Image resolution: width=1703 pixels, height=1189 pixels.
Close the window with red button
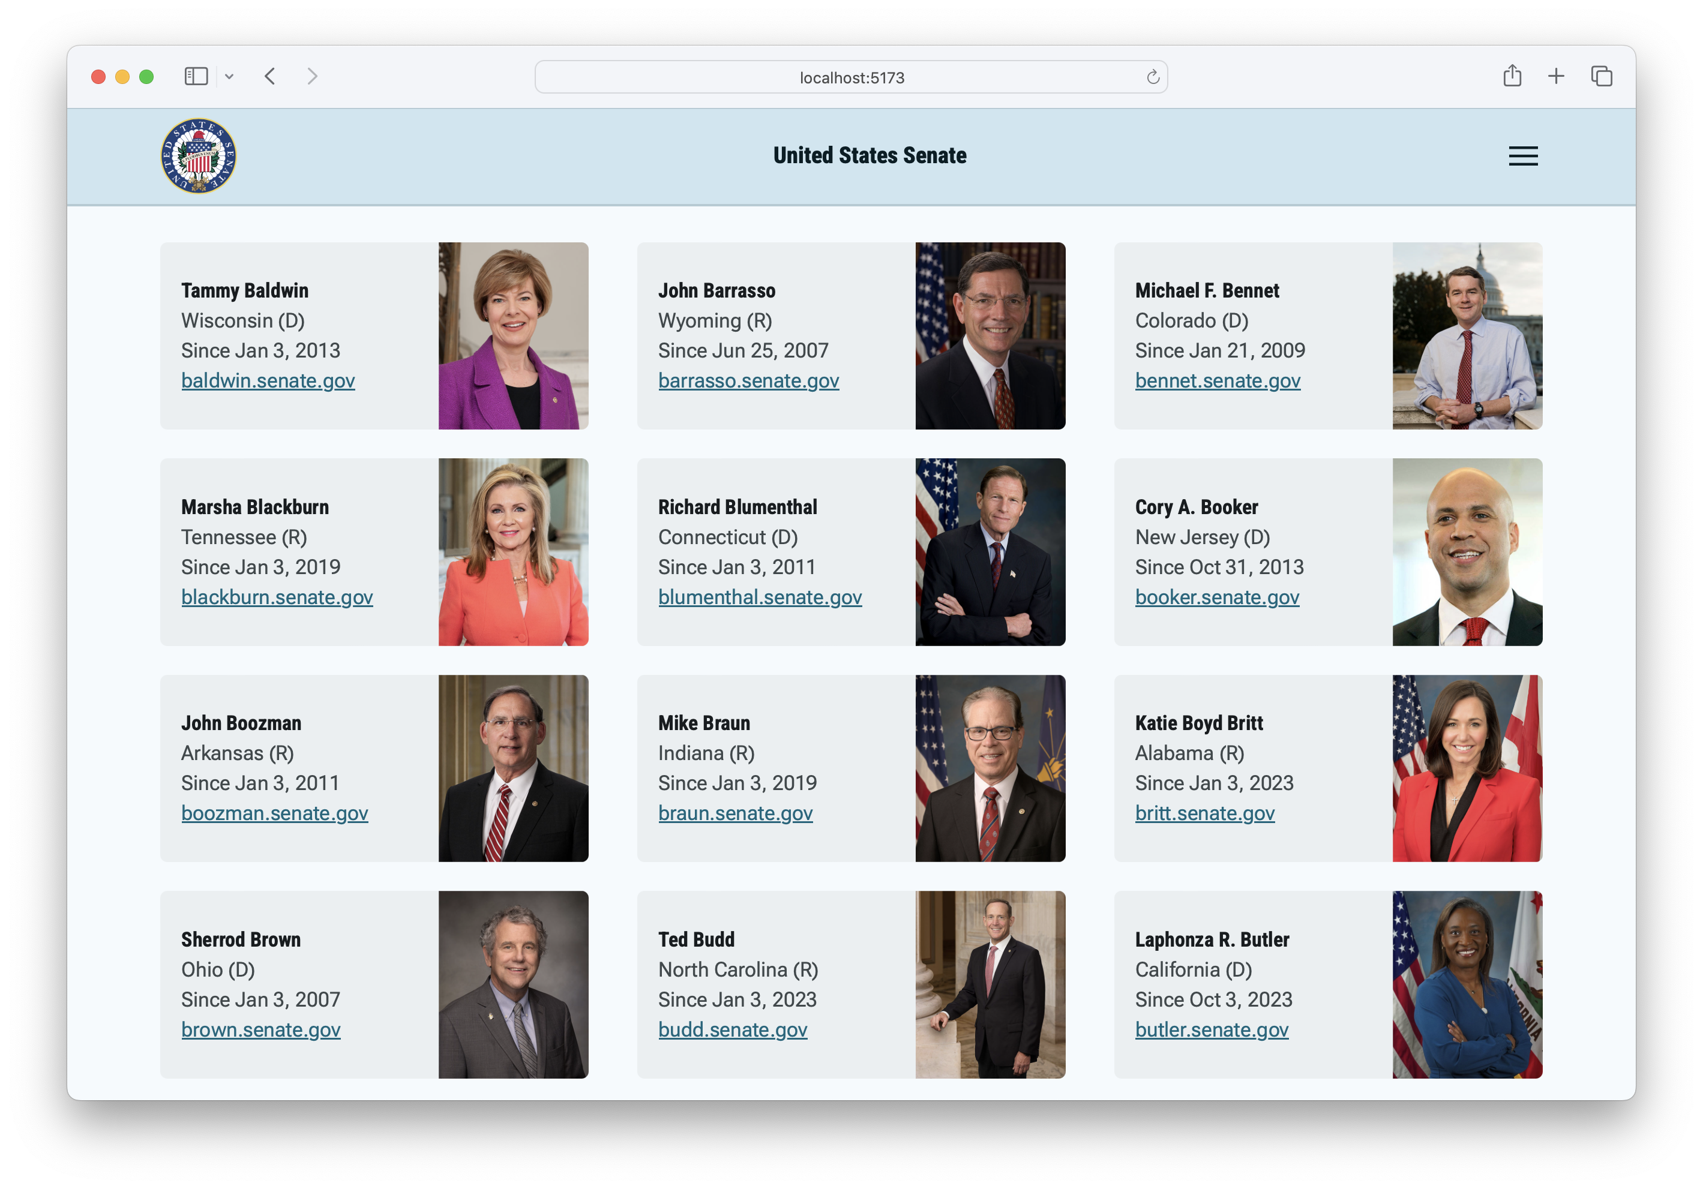click(x=98, y=76)
